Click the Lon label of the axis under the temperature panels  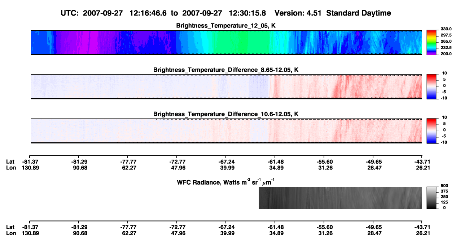[x=11, y=168]
